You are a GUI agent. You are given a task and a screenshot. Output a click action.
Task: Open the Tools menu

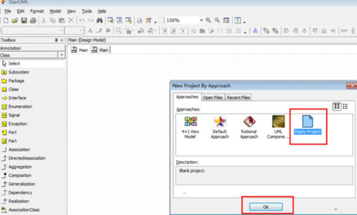click(x=87, y=11)
